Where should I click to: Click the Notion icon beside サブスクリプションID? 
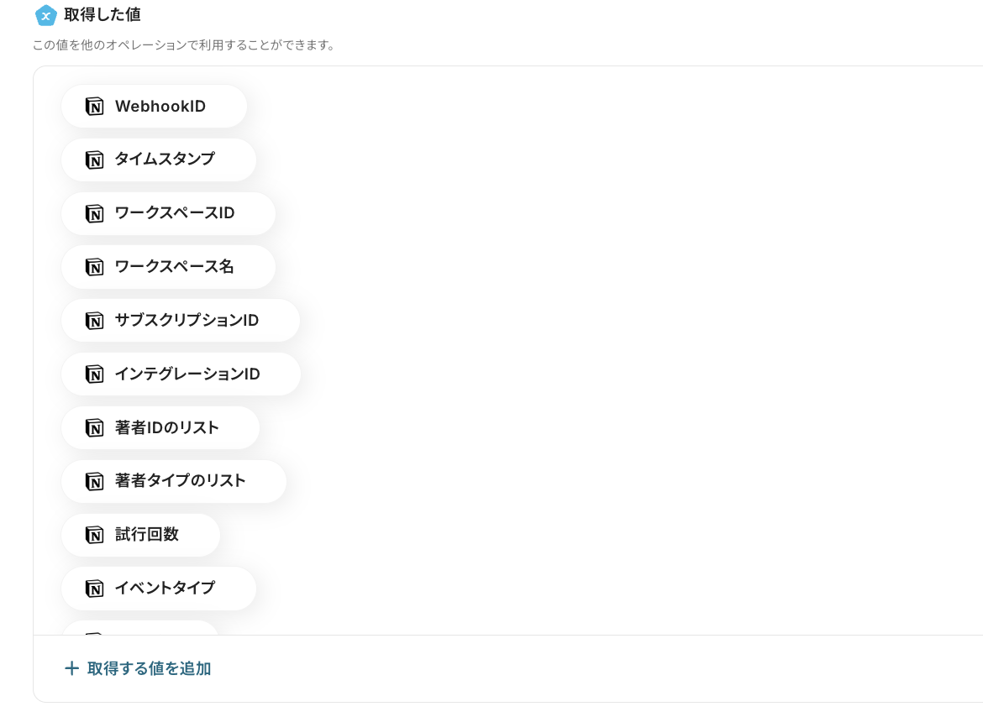pos(94,321)
